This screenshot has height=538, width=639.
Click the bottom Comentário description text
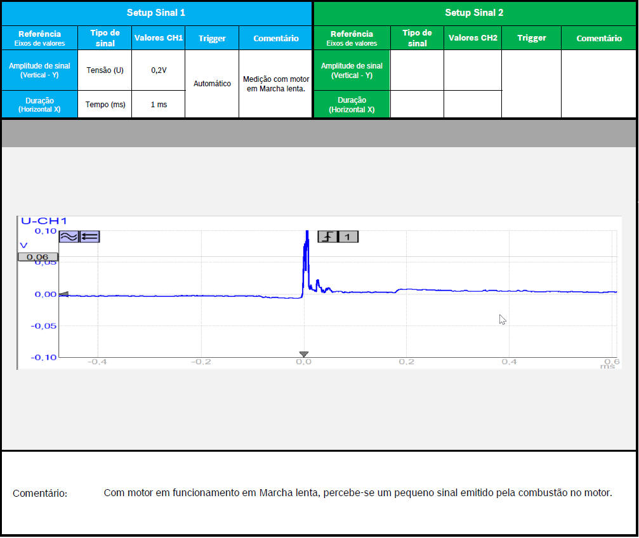point(357,493)
